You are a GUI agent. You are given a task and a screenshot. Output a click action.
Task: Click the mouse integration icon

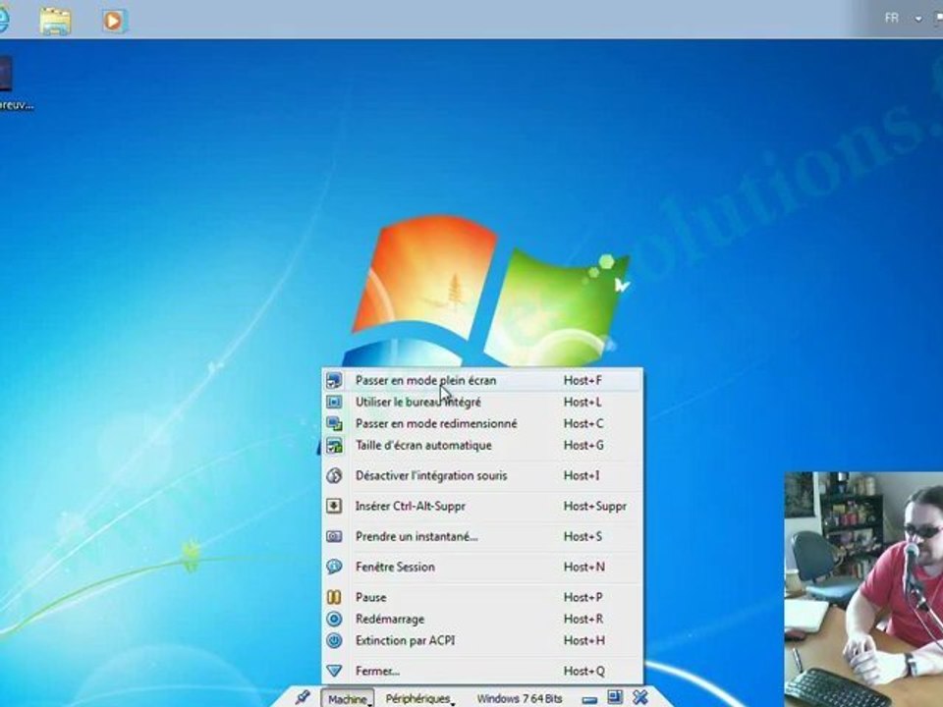pyautogui.click(x=334, y=475)
